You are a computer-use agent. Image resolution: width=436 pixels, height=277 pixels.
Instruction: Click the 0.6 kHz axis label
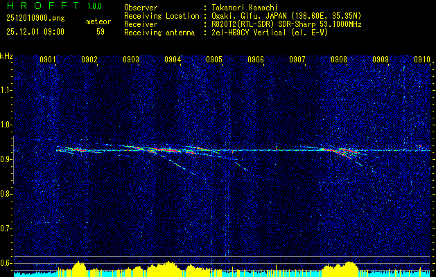click(6, 263)
